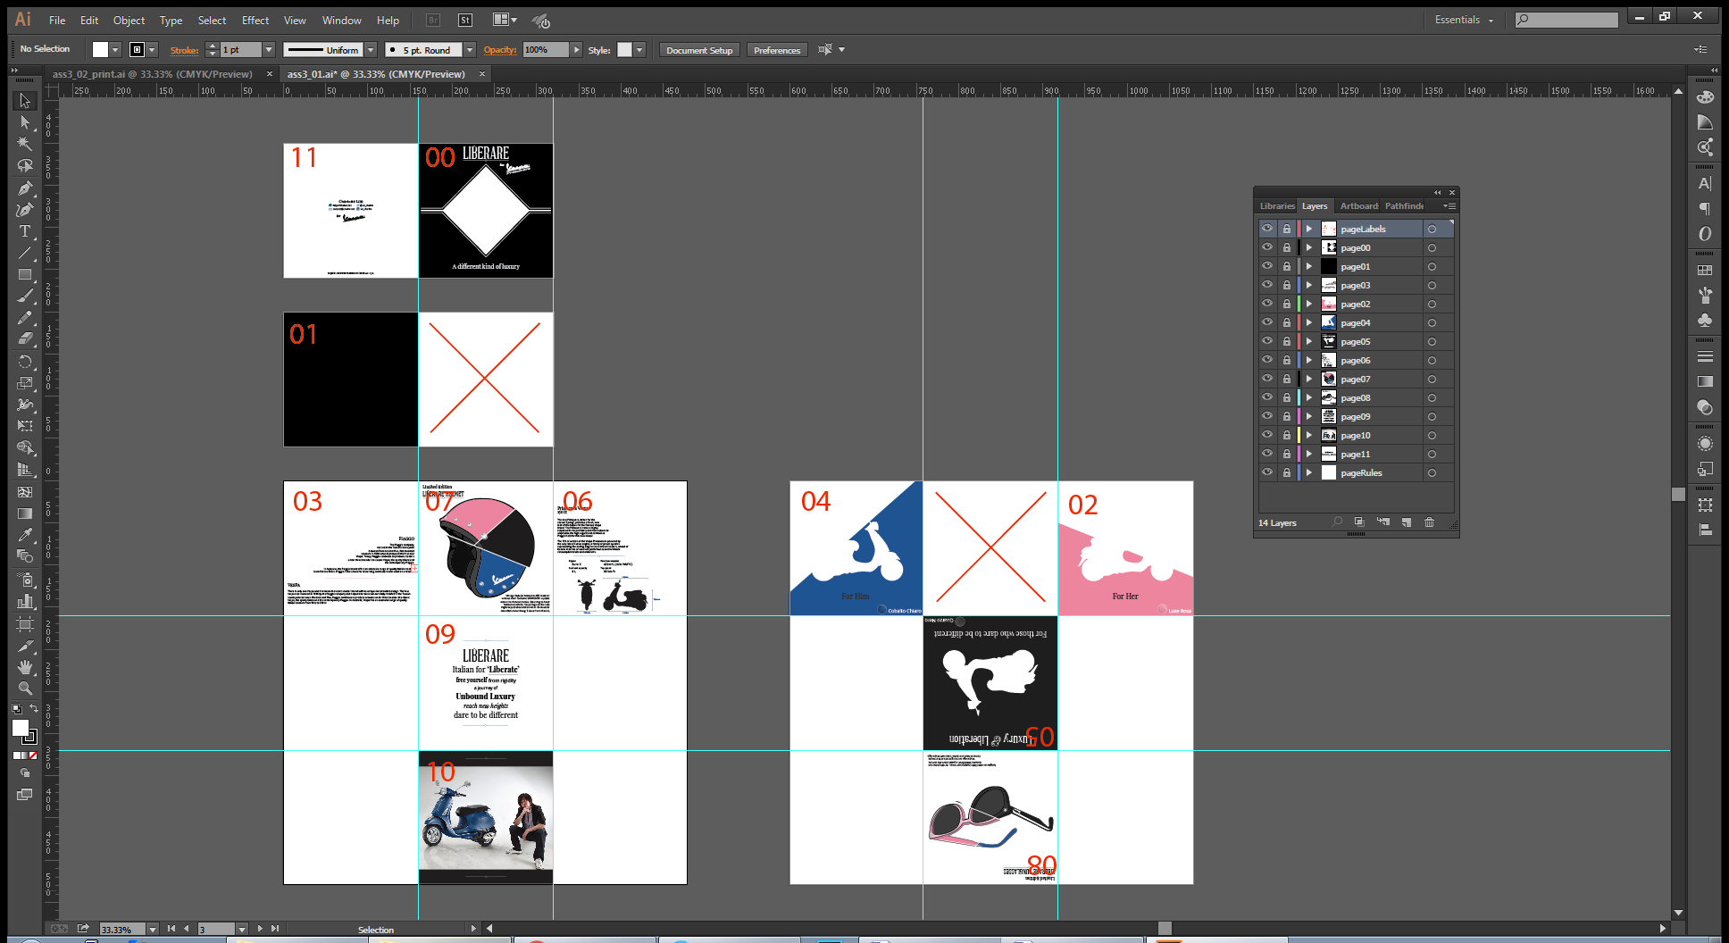Viewport: 1729px width, 943px height.
Task: Click target circle for page05 layer
Action: (1432, 341)
